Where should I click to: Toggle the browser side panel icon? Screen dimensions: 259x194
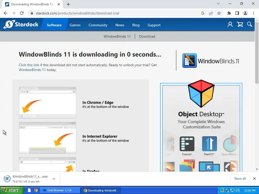click(x=237, y=13)
